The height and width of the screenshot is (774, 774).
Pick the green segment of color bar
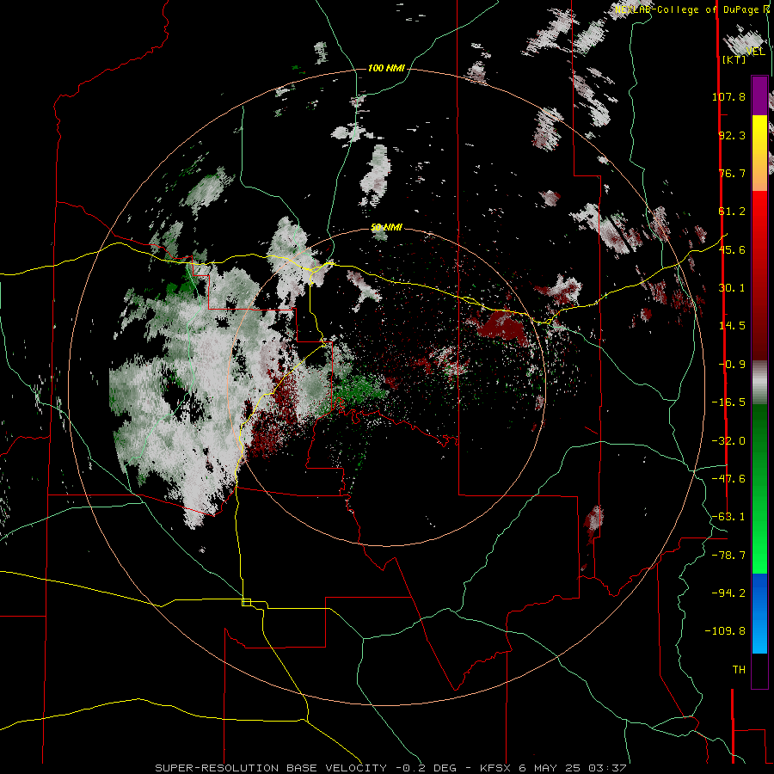pos(759,488)
